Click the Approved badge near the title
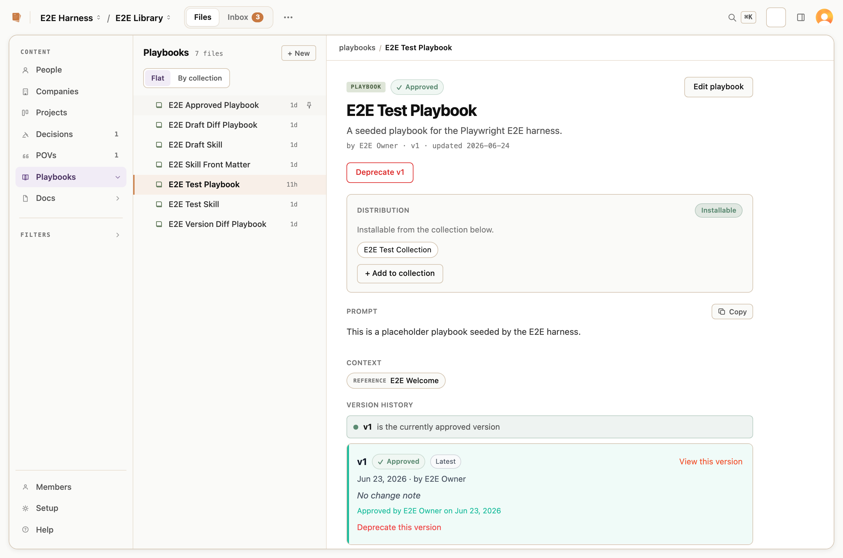 coord(417,87)
